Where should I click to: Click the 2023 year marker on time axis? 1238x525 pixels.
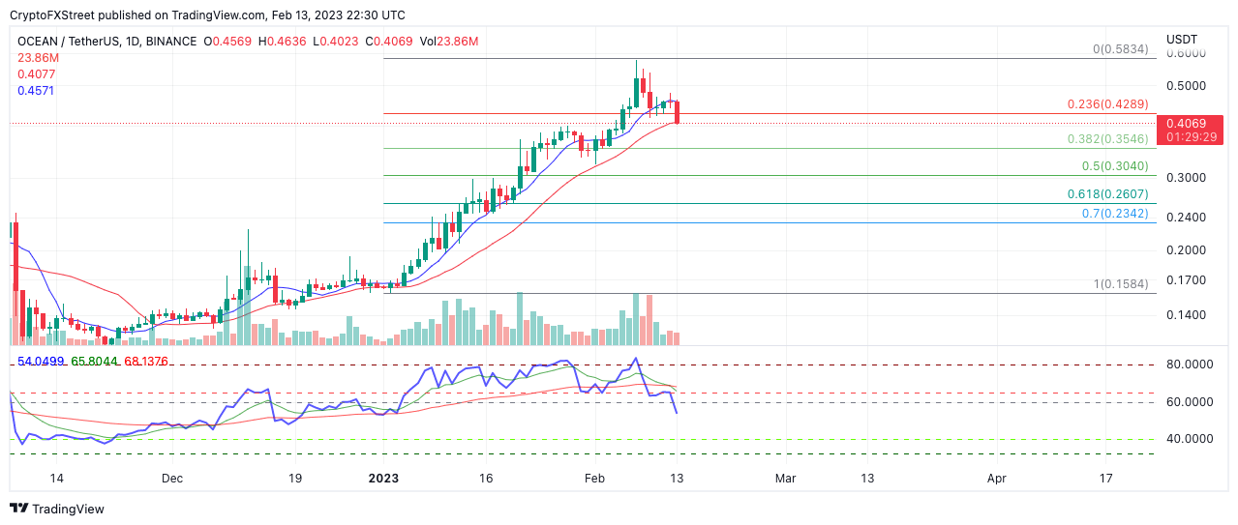[383, 479]
